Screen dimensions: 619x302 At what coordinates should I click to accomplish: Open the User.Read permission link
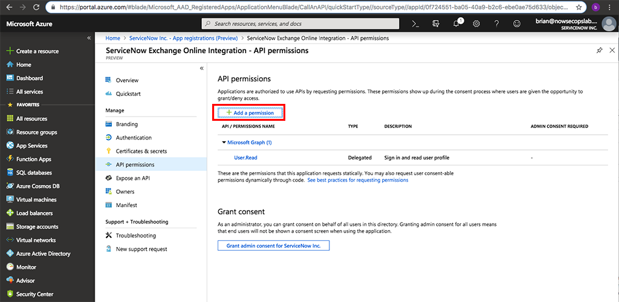click(x=245, y=158)
